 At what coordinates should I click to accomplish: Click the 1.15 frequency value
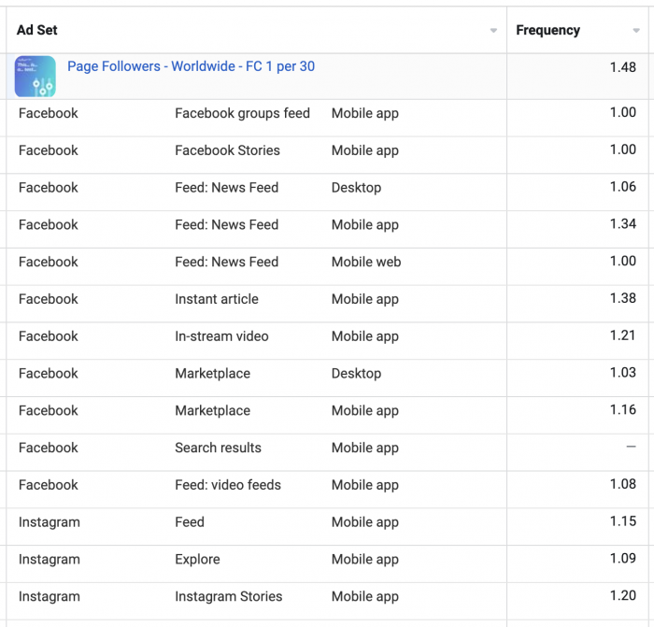623,521
